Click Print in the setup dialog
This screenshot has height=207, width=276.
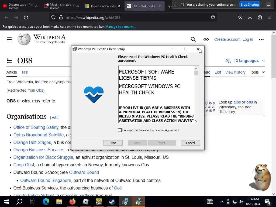tap(113, 143)
